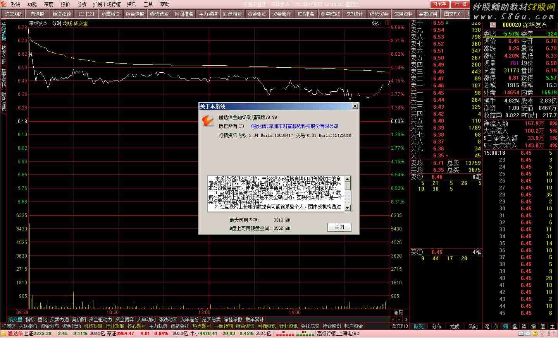This screenshot has height=338, width=558.
Task: Switch to the 龙虎 tab
Action: pos(455,326)
